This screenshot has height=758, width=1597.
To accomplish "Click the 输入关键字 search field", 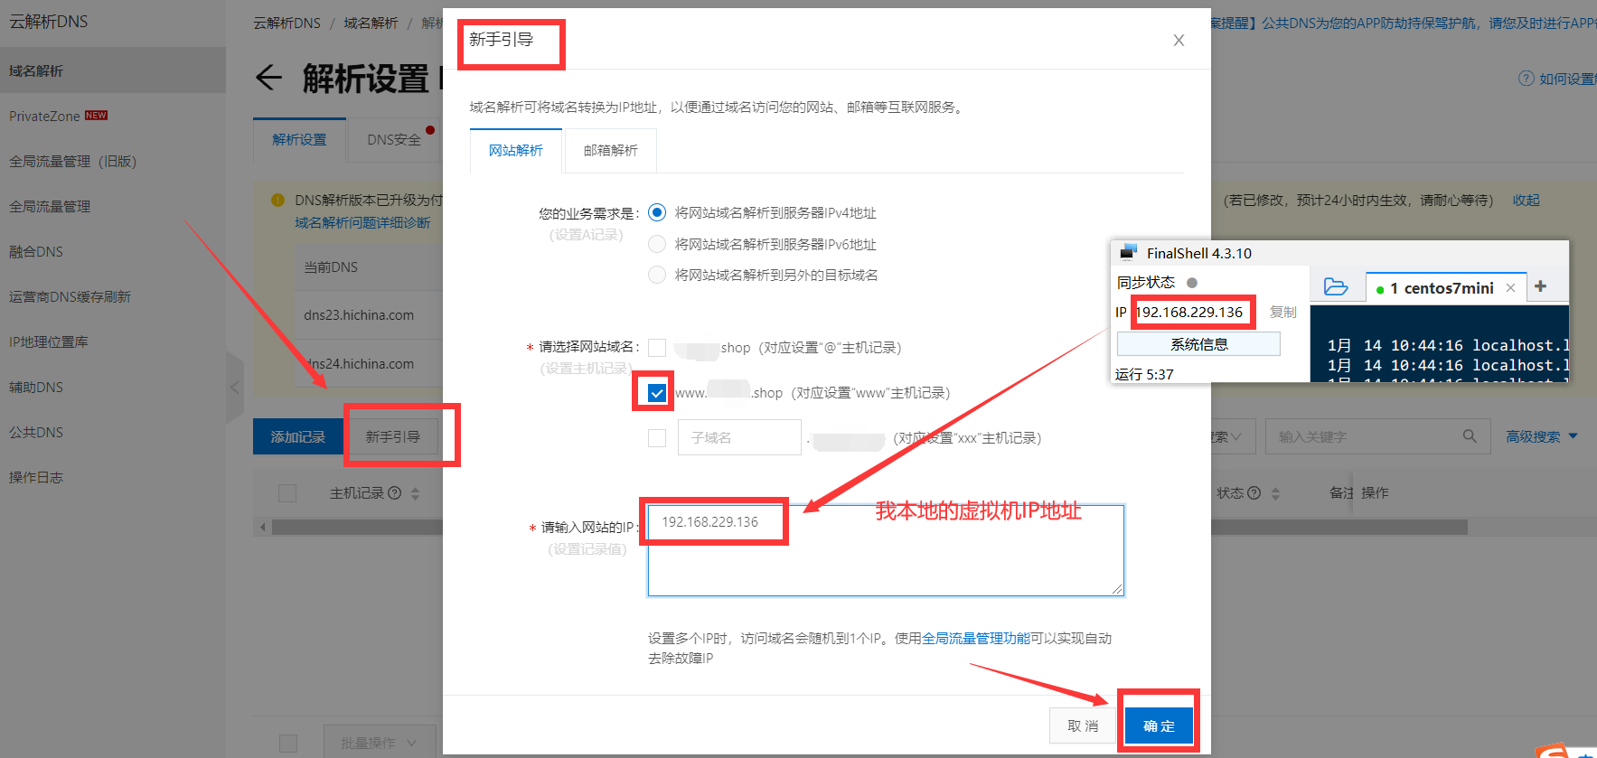I will pyautogui.click(x=1365, y=436).
